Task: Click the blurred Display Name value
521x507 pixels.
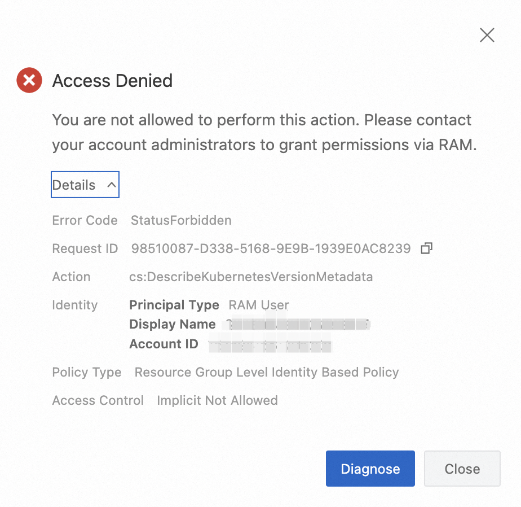Action: coord(298,325)
